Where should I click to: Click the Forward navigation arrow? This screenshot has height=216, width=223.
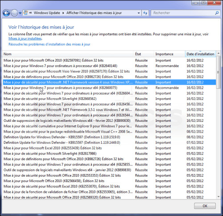[x=14, y=13]
